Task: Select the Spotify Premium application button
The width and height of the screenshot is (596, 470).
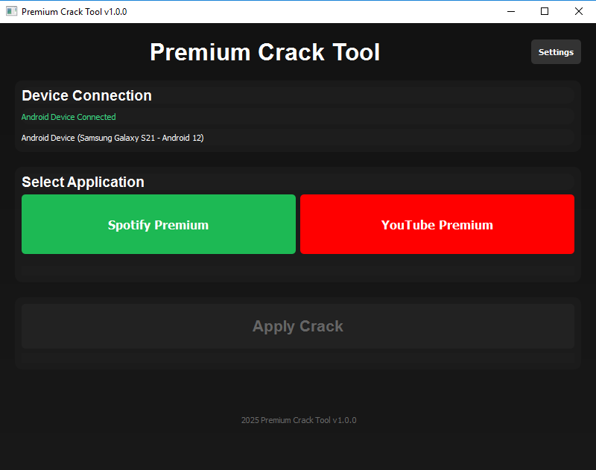Action: 159,224
